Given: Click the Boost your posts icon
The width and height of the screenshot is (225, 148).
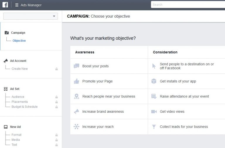Looking at the screenshot, I should 76,66.
